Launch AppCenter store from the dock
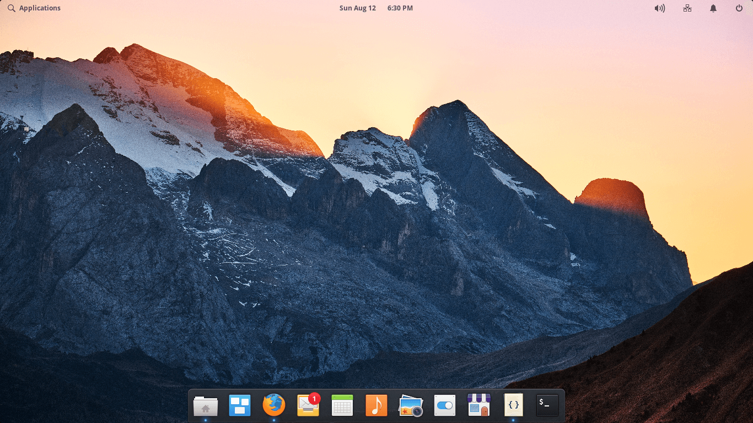Screen dimensions: 753x423 coord(479,405)
